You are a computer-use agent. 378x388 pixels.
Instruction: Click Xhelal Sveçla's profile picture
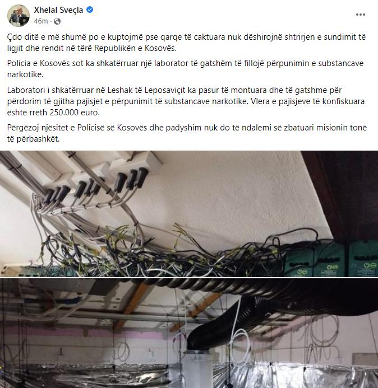point(19,15)
